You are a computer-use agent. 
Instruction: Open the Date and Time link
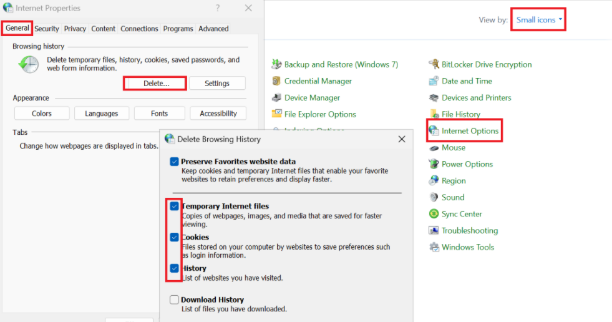(467, 81)
